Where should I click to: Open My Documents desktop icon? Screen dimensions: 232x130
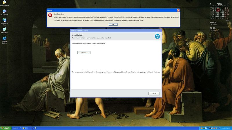(x=4, y=3)
